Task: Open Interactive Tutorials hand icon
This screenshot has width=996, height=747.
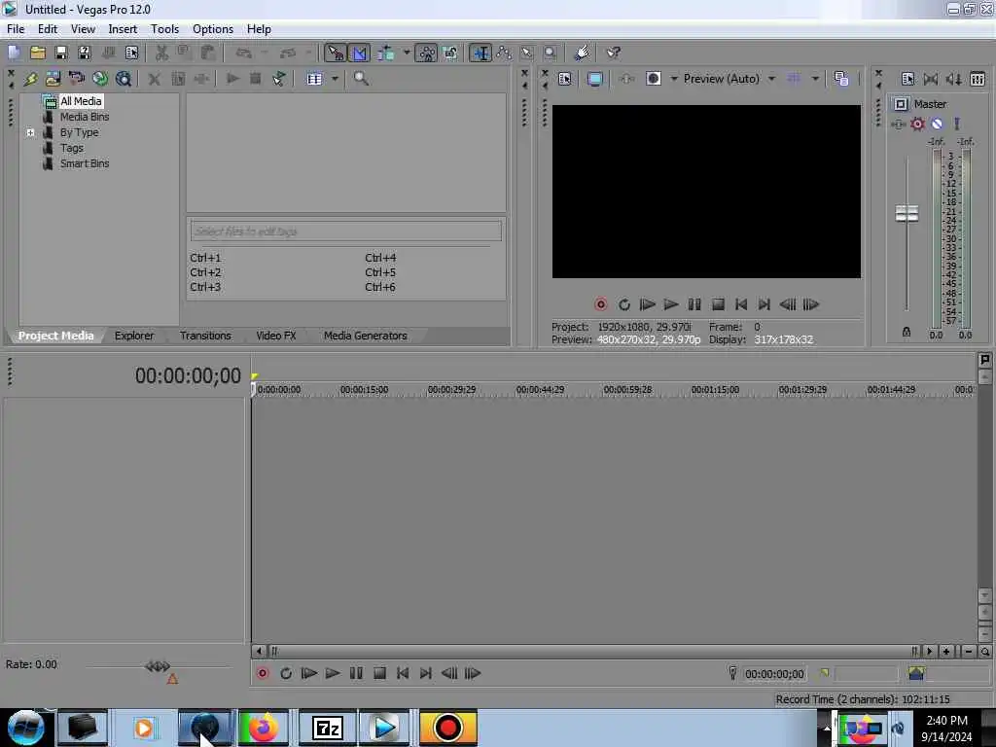Action: 582,53
